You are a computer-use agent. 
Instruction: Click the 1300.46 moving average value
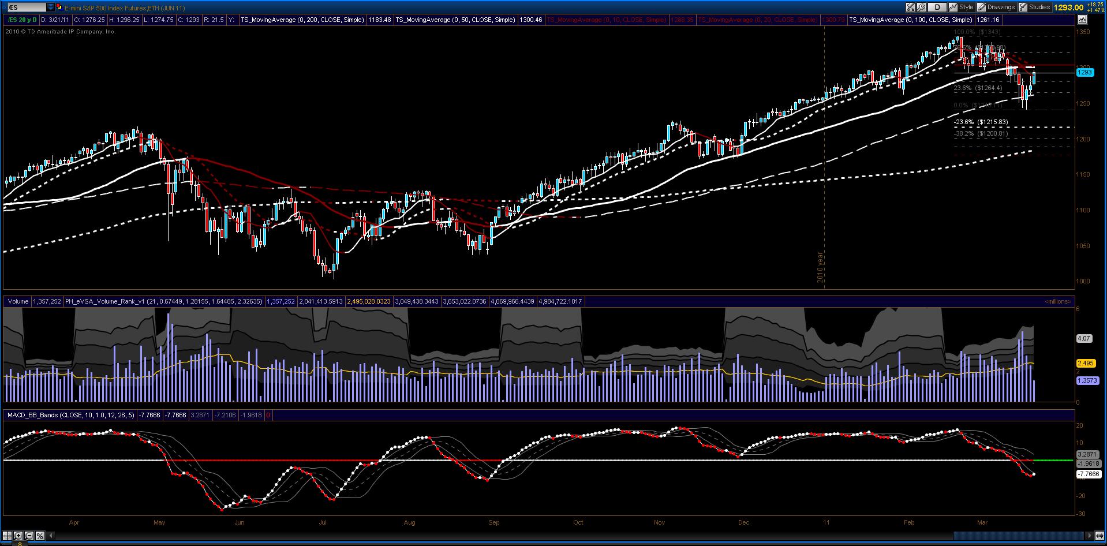[530, 20]
